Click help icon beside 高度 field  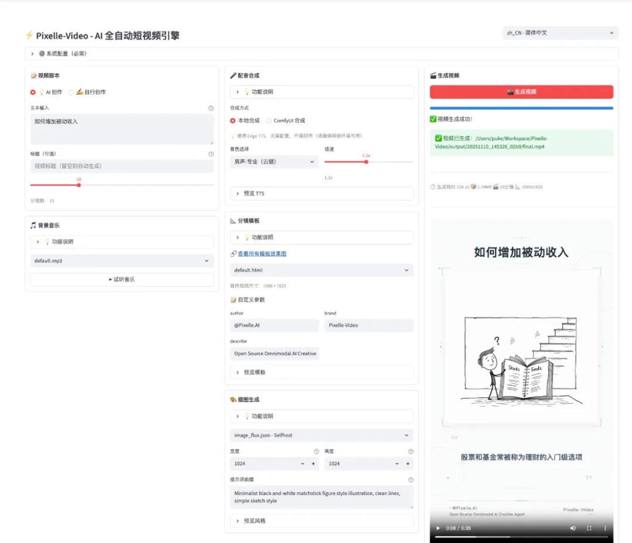(410, 452)
